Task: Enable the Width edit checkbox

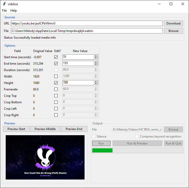Action: [x=56, y=76]
